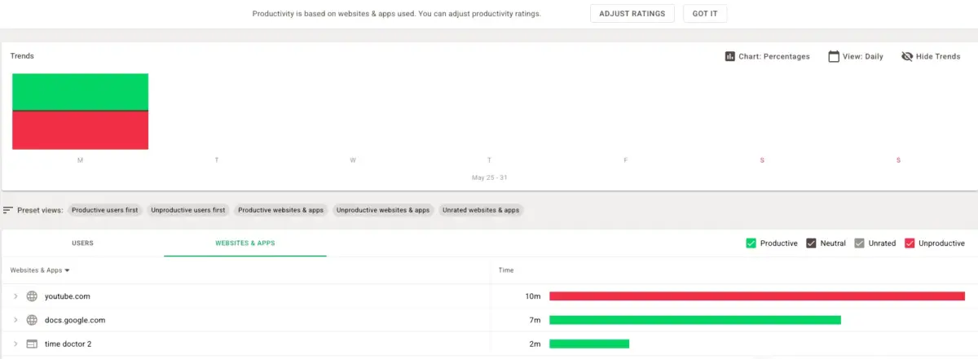The height and width of the screenshot is (359, 978).
Task: Open the View: Daily selector
Action: point(856,56)
